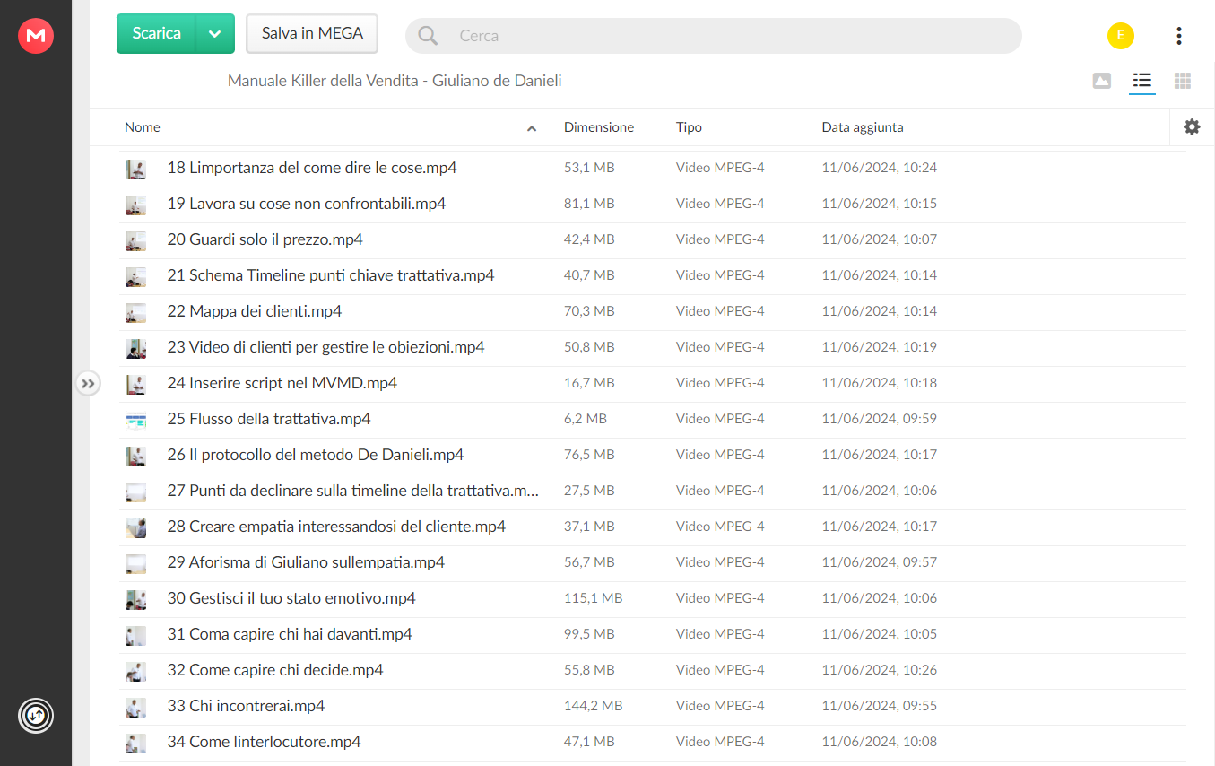Open the three-dot options menu
1215x766 pixels.
point(1178,36)
